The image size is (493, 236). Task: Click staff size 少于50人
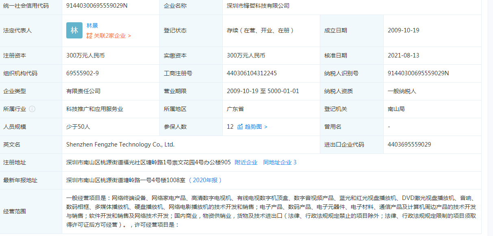[78, 127]
